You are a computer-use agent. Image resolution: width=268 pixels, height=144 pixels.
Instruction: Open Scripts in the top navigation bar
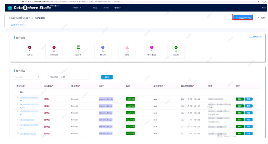coord(105,8)
